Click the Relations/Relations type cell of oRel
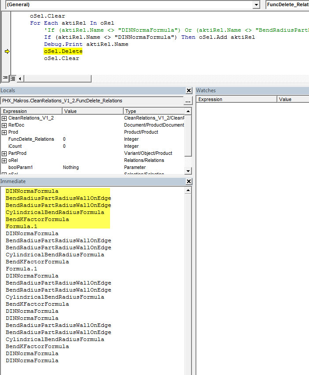309x375 pixels. point(144,160)
